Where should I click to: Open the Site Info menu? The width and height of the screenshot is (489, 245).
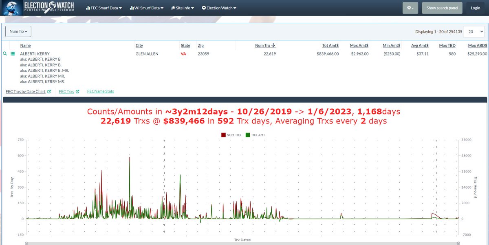tap(183, 8)
